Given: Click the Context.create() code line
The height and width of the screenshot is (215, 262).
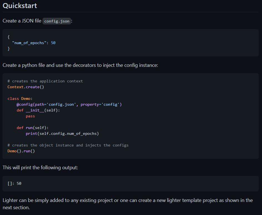Looking at the screenshot, I should [26, 87].
